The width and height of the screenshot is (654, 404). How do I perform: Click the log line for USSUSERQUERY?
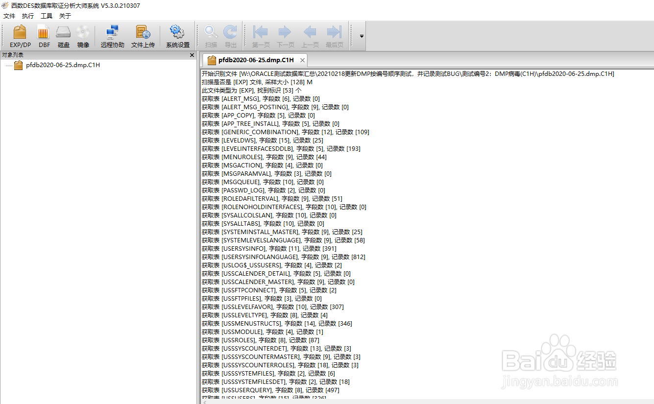click(x=271, y=390)
